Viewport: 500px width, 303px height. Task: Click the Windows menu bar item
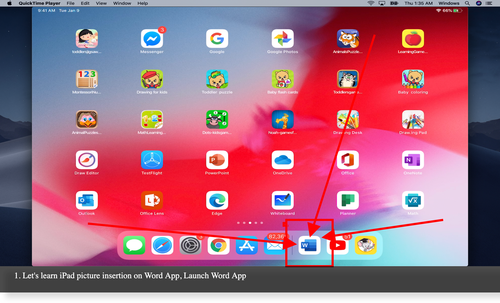[449, 3]
